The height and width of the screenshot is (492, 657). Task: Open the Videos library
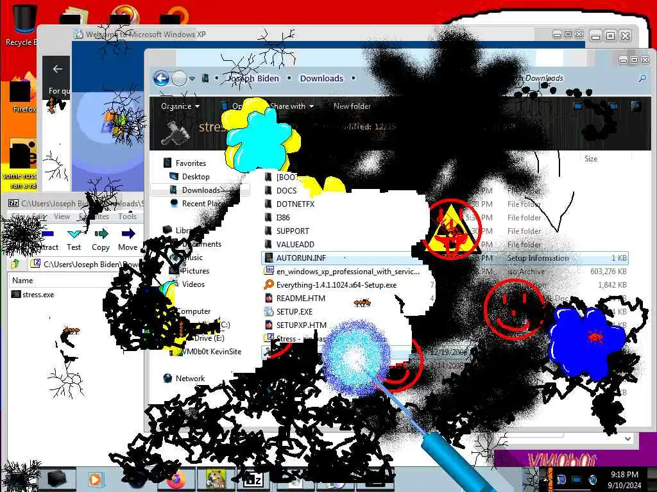tap(193, 284)
